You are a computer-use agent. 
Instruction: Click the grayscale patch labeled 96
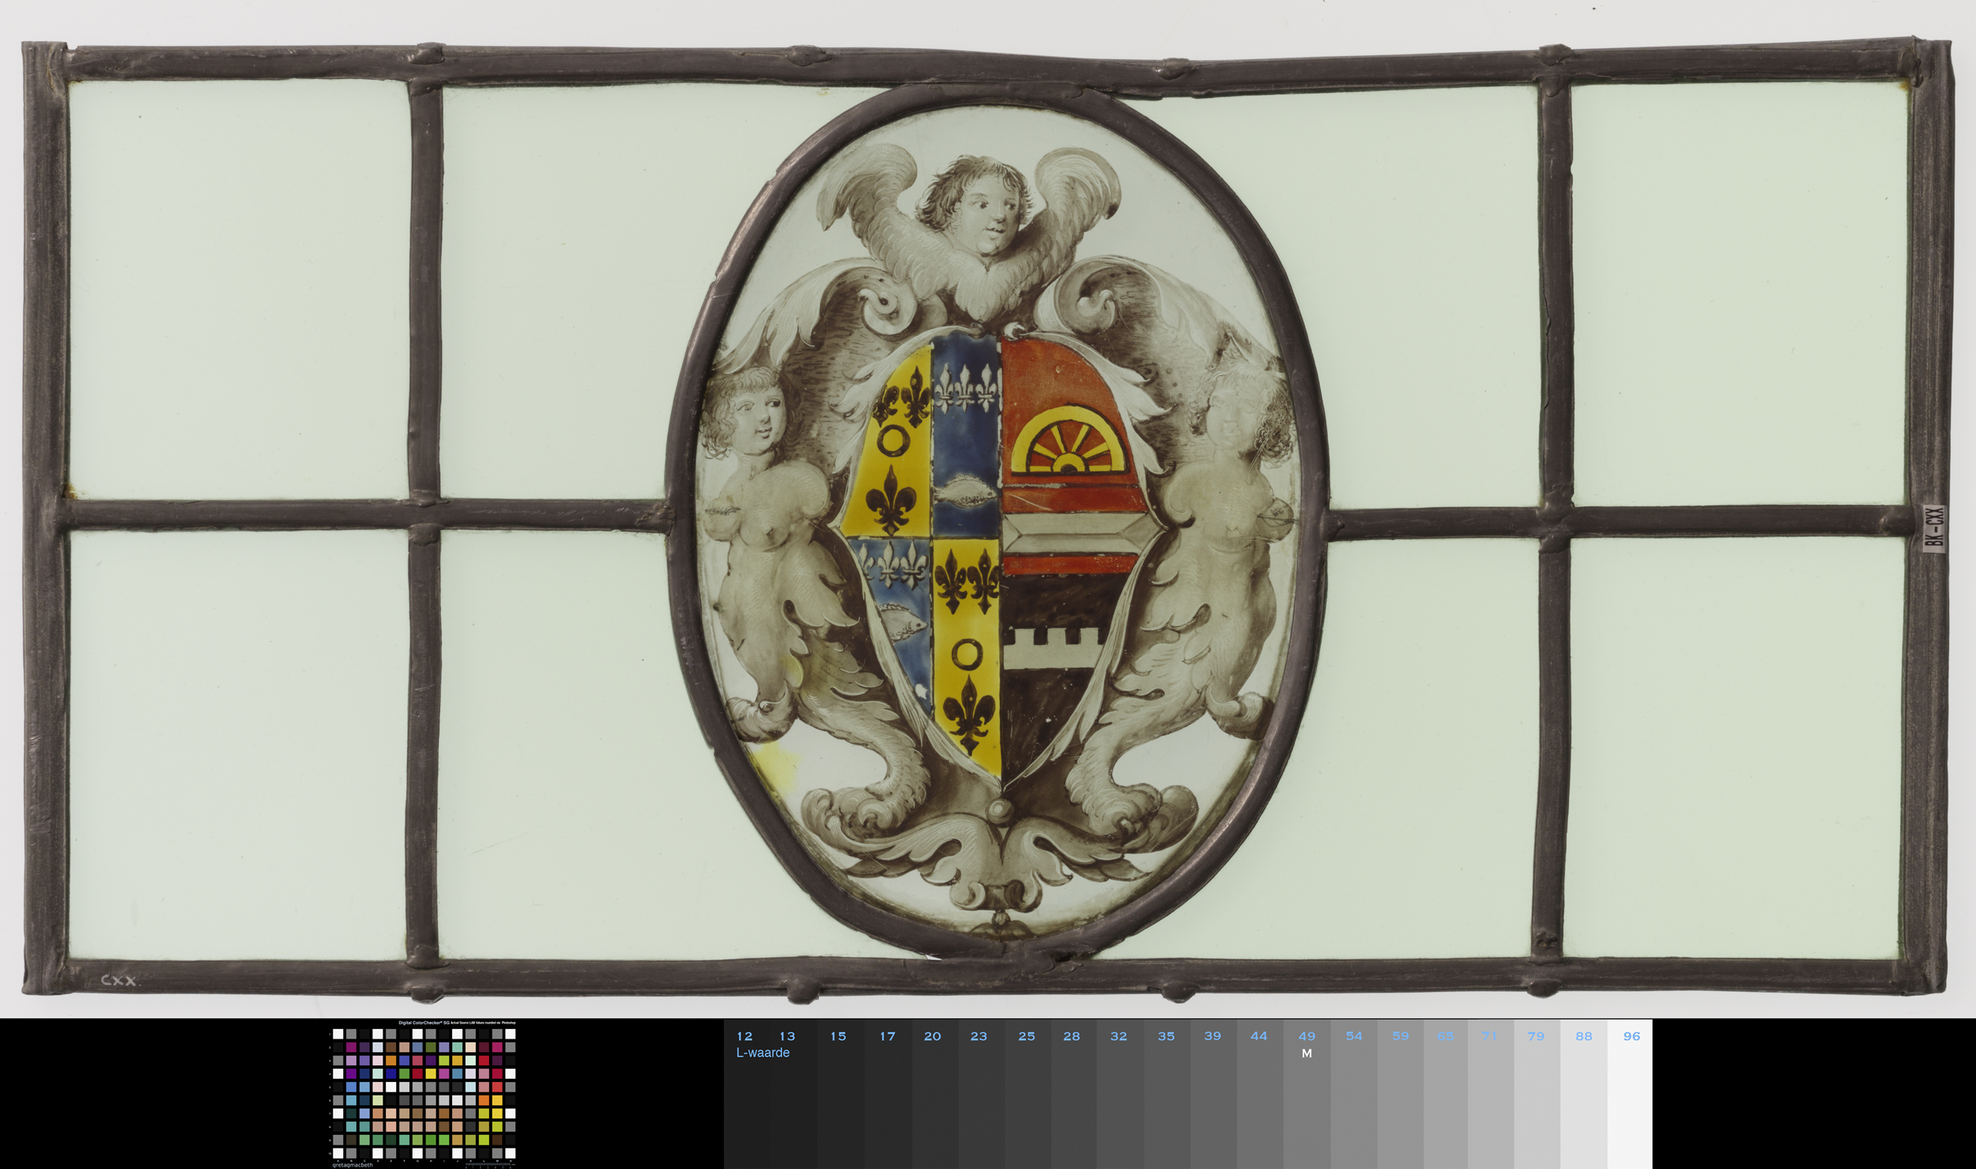click(x=1630, y=1094)
